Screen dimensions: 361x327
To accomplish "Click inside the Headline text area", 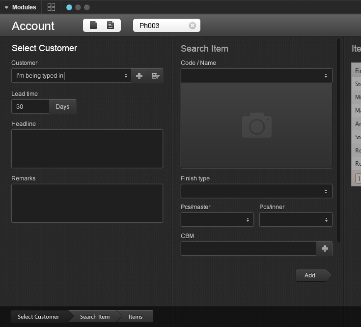I will [87, 149].
